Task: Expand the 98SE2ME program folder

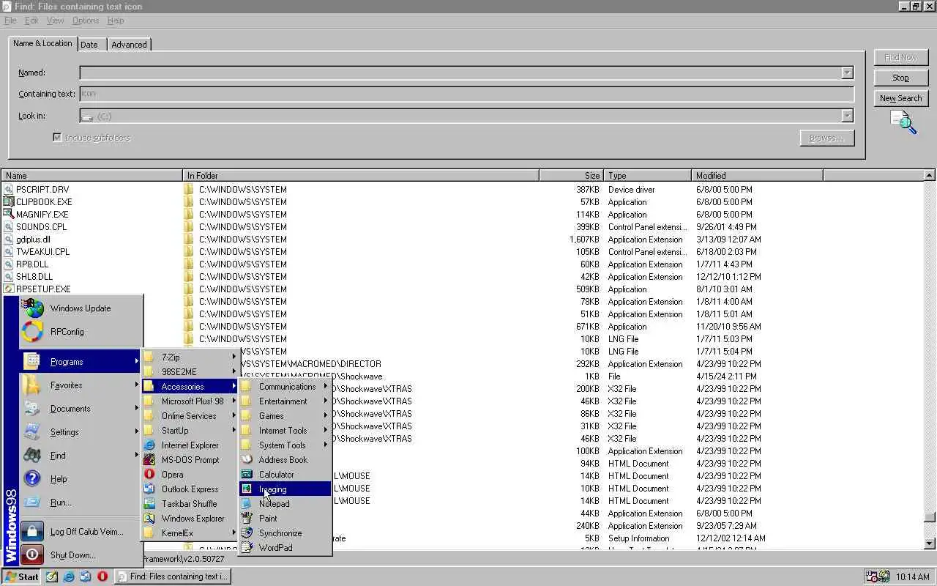Action: click(x=190, y=372)
